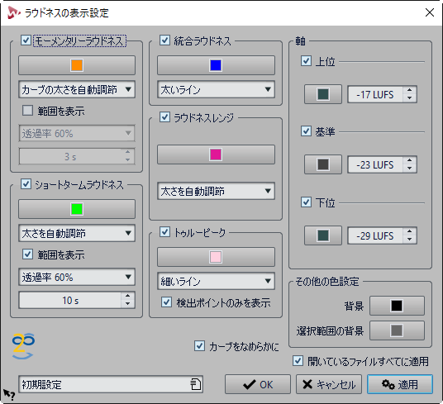Click OK to confirm settings
Screen dimensions: 443x404
(x=258, y=384)
